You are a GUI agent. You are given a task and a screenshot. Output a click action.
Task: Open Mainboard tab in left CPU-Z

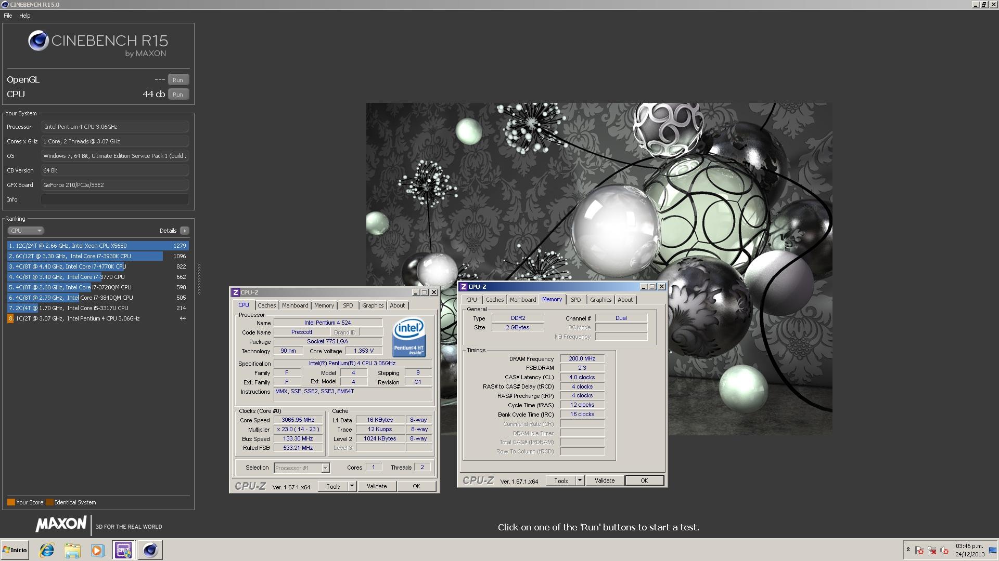(x=295, y=305)
